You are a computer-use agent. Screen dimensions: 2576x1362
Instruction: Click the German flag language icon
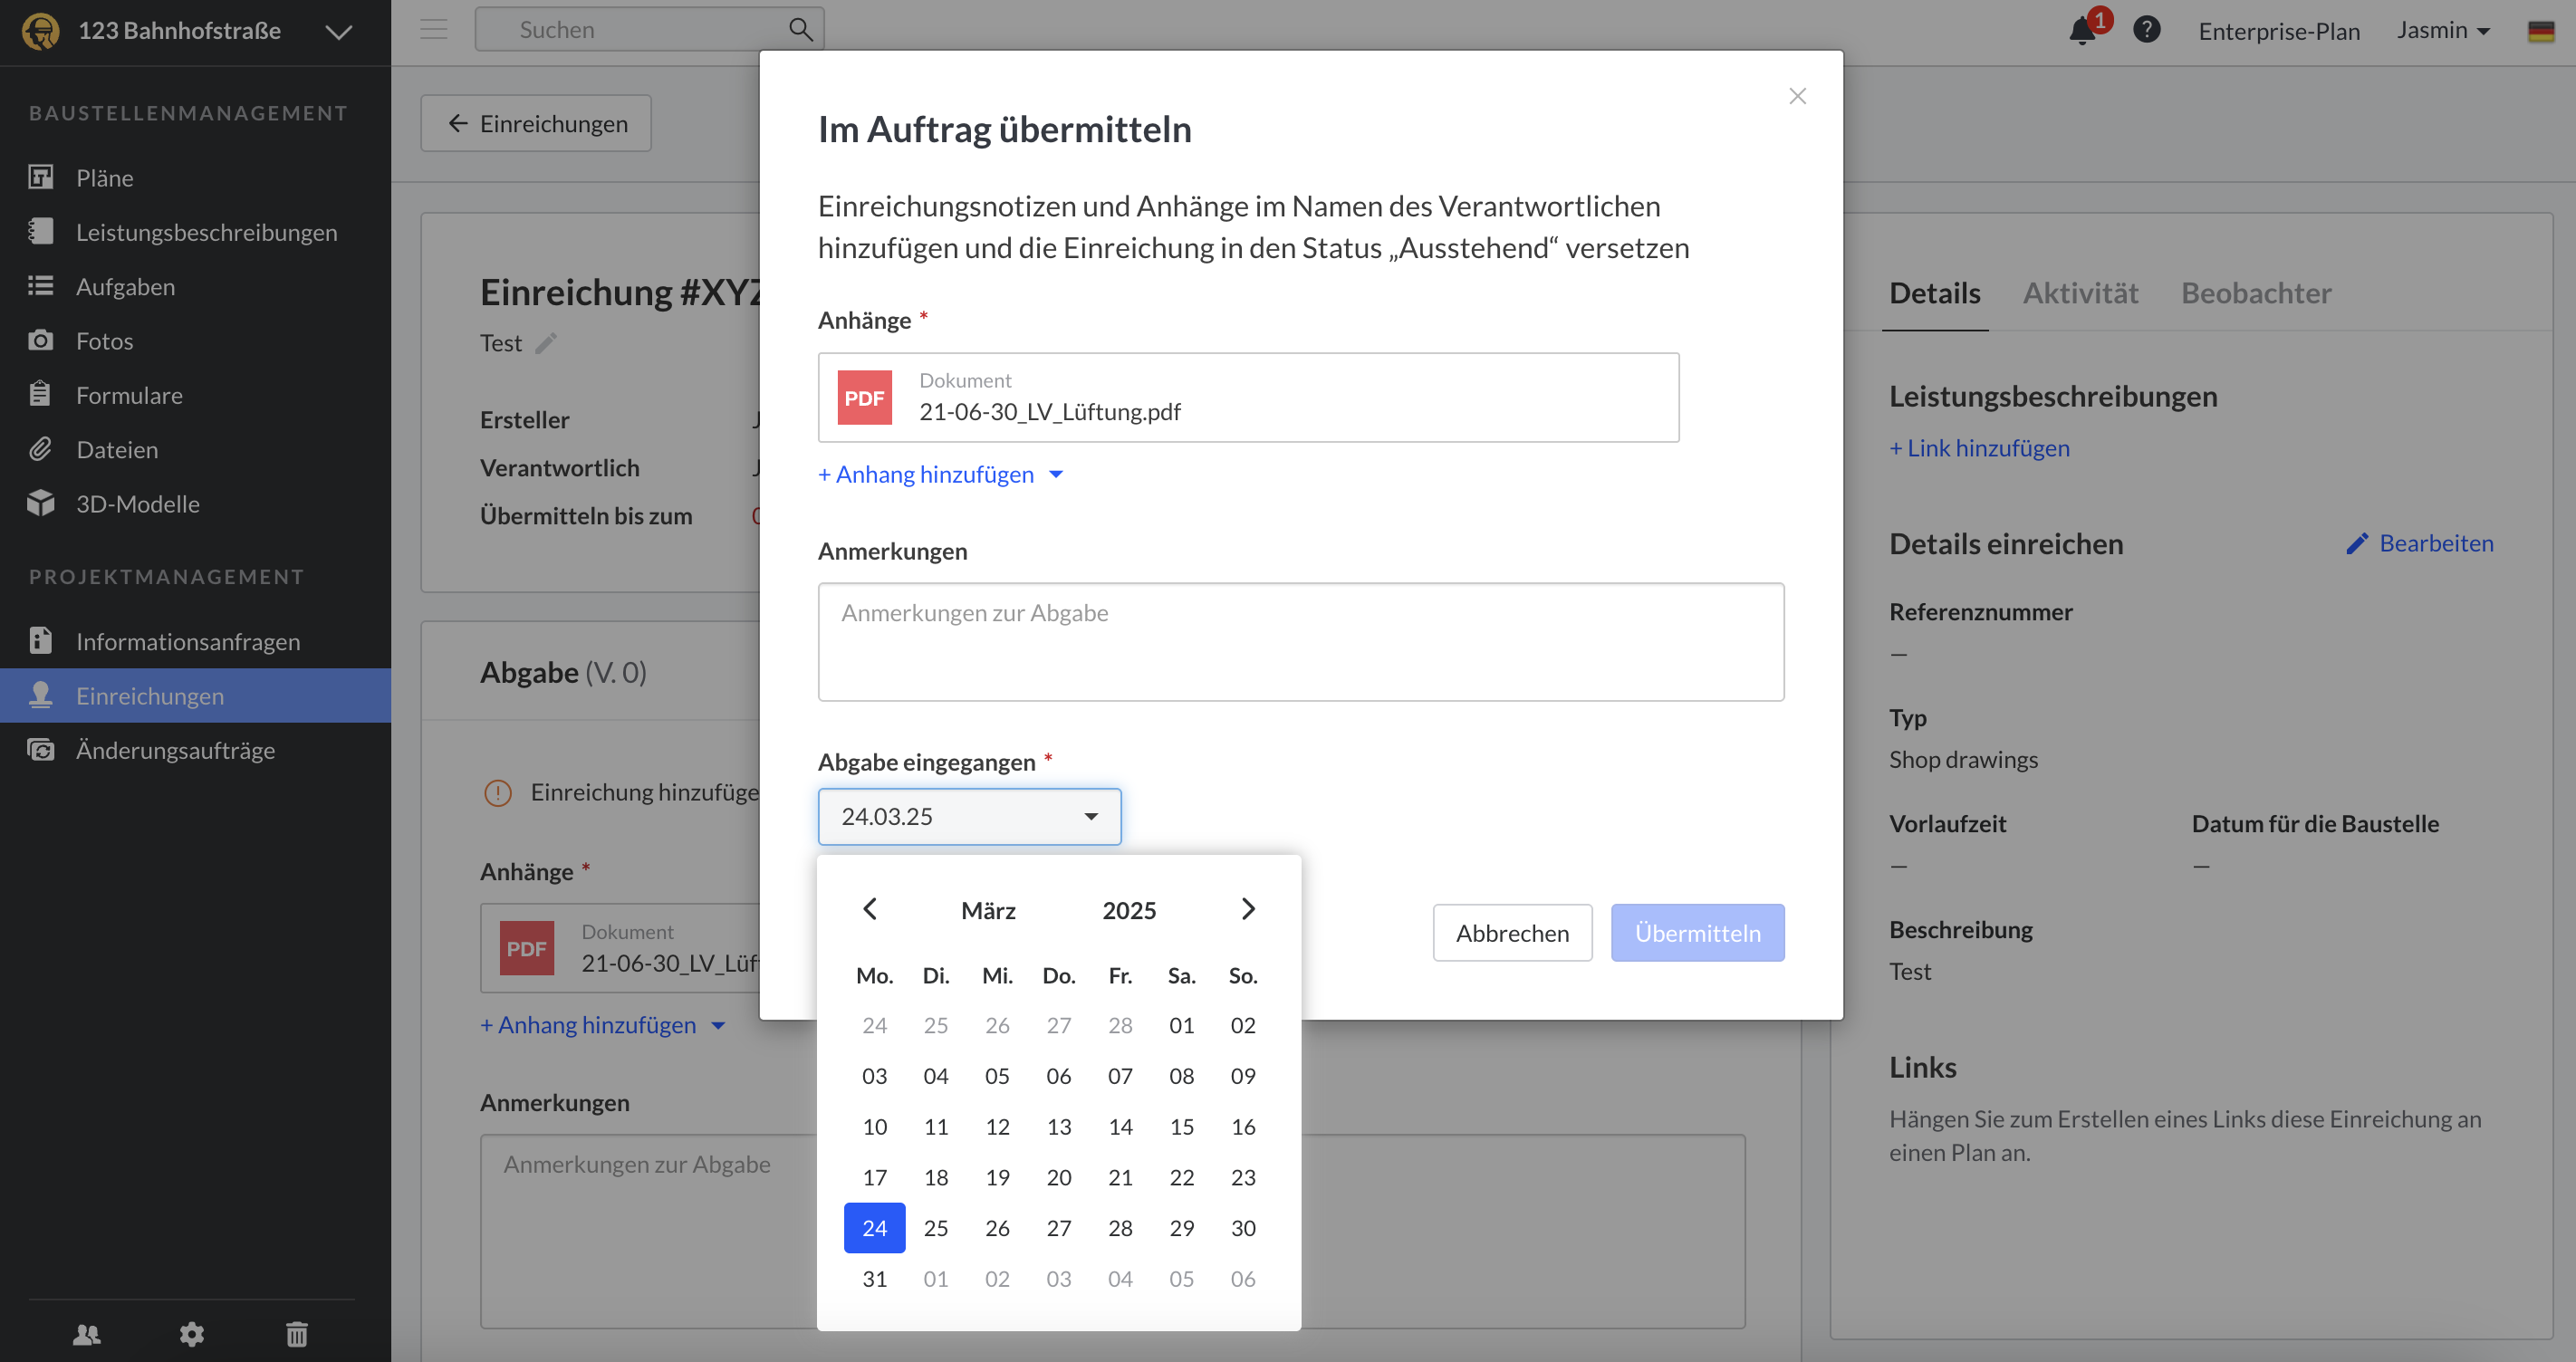click(2540, 31)
